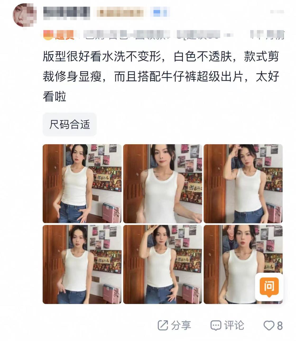Open the middle photo in the top row
This screenshot has width=296, height=341.
point(163,184)
